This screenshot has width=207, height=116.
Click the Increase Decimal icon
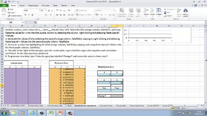[110, 15]
